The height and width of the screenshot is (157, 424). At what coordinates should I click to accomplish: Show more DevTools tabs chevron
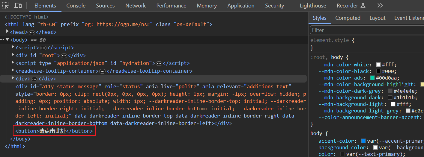click(x=380, y=5)
